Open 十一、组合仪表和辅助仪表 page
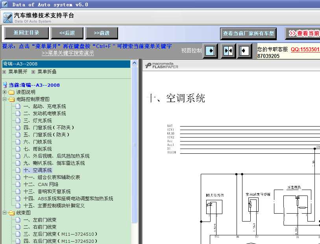This screenshot has width=320, height=244. (x=52, y=177)
